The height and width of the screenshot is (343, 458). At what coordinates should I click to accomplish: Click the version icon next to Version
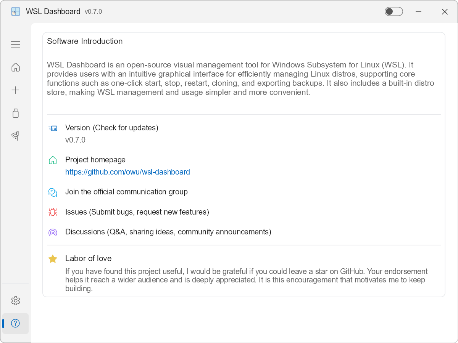(53, 128)
